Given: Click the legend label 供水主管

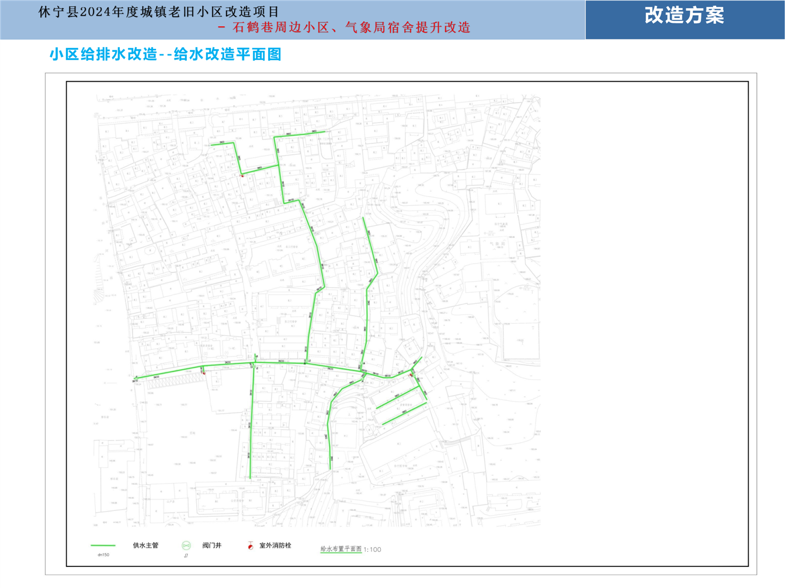Looking at the screenshot, I should [x=145, y=545].
